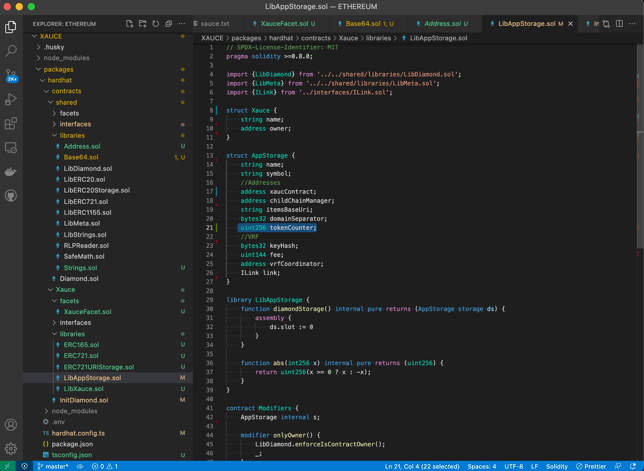Open the Docker view
Screen dimensions: 644x471
click(x=11, y=171)
